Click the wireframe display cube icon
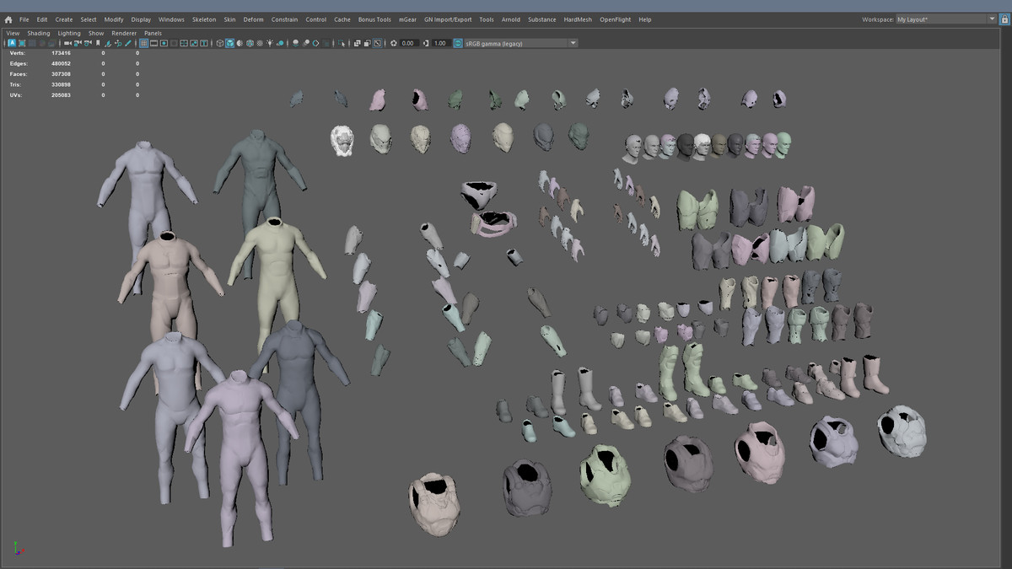The height and width of the screenshot is (569, 1012). (x=220, y=43)
